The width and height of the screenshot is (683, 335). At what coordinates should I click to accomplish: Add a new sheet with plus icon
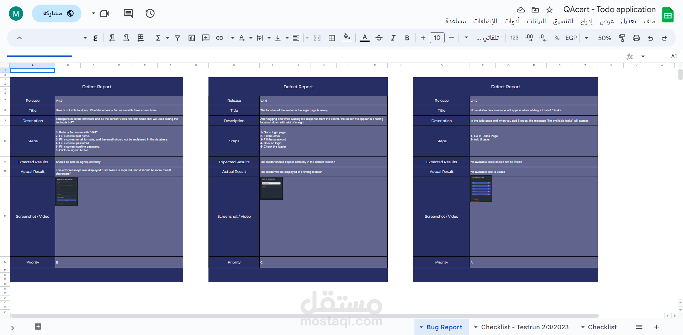tap(657, 327)
